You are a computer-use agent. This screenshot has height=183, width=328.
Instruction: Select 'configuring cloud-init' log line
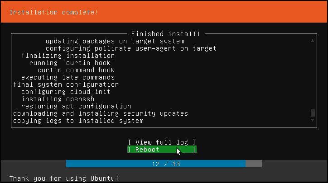[66, 92]
